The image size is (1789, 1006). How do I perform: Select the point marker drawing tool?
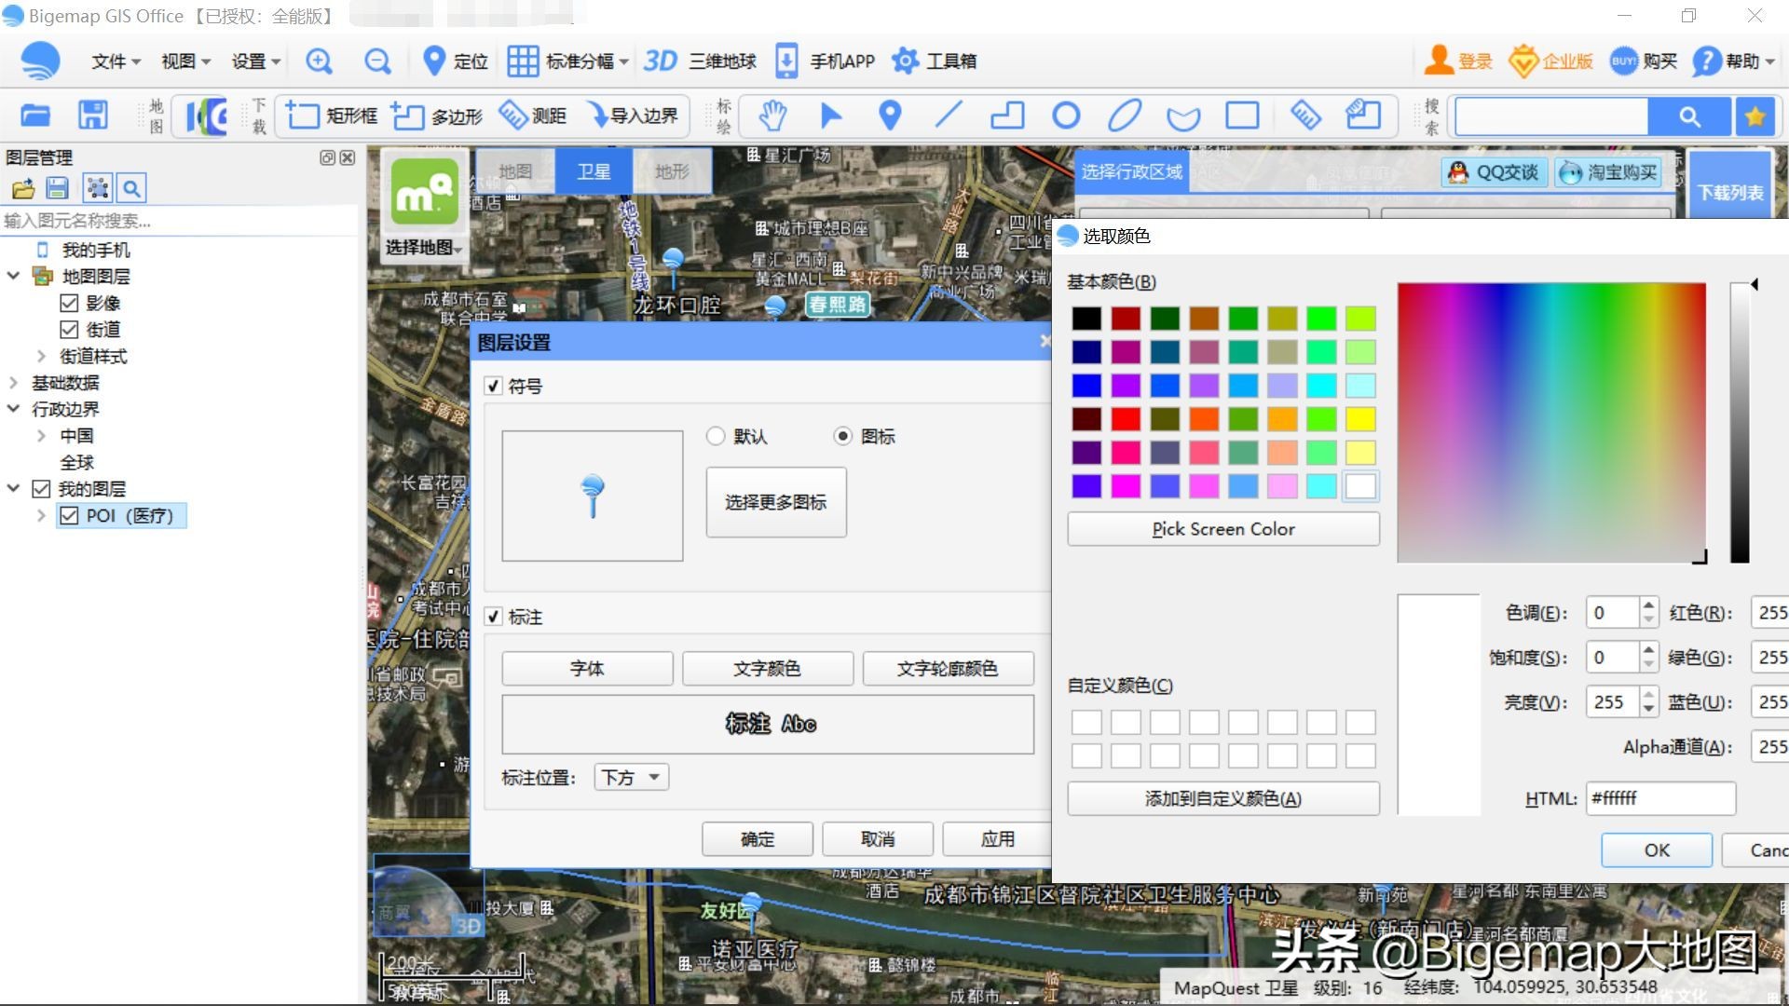click(890, 116)
